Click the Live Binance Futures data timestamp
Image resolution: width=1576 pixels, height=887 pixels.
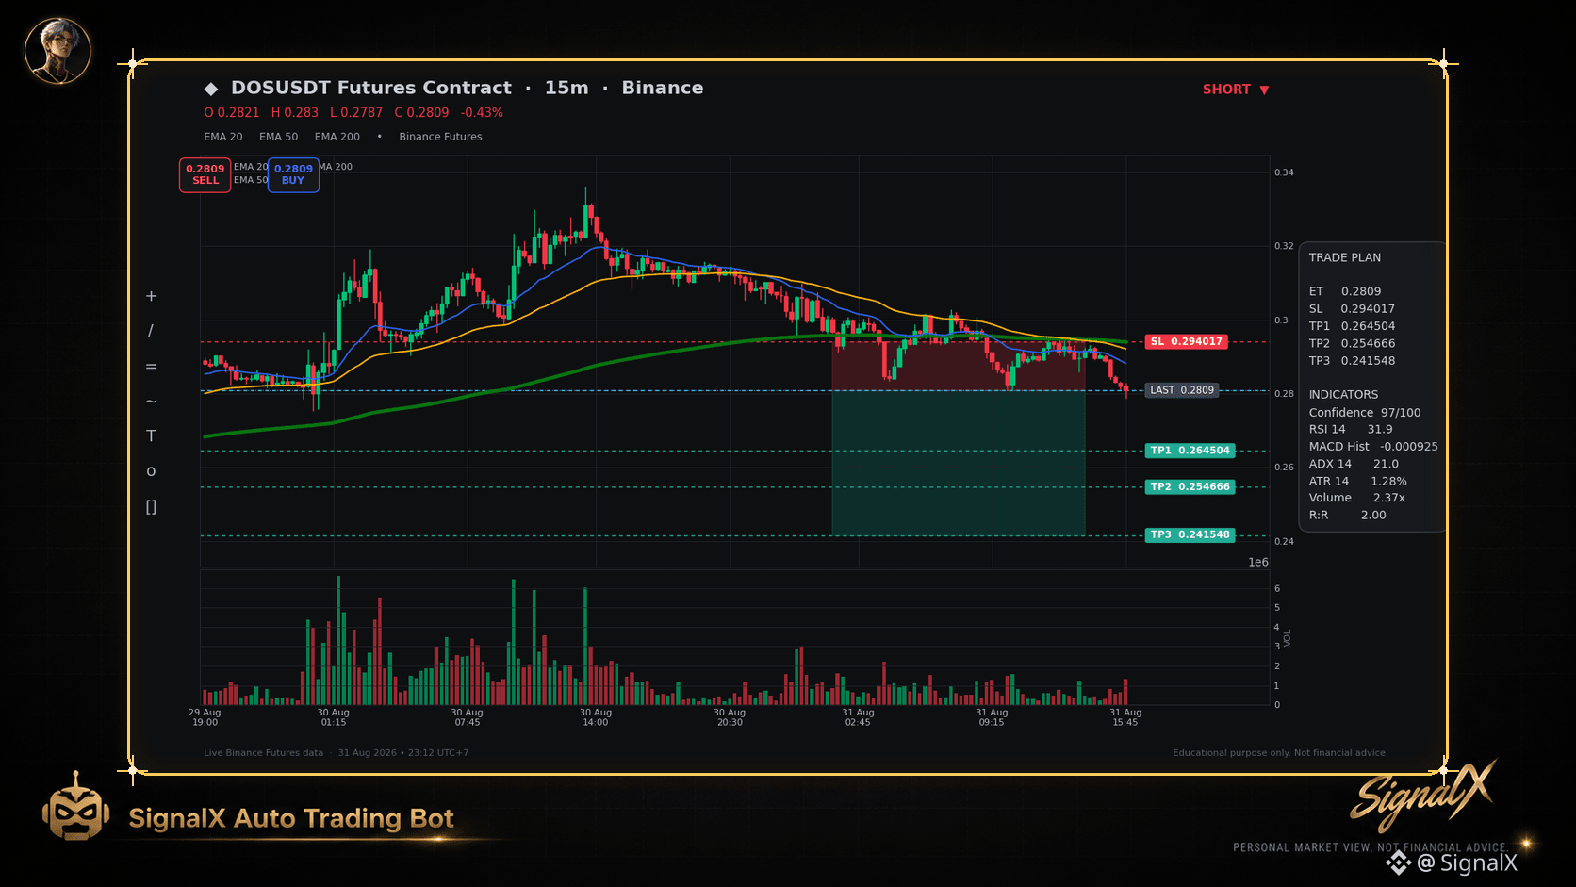click(x=337, y=753)
